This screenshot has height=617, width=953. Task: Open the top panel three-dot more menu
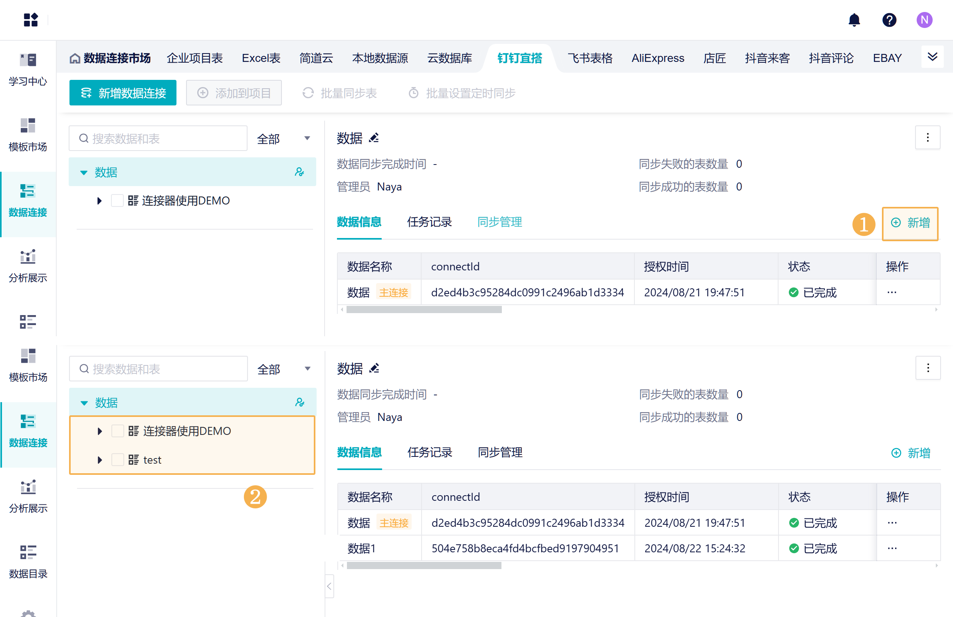point(927,138)
